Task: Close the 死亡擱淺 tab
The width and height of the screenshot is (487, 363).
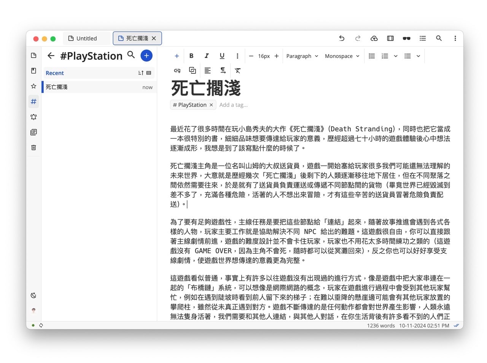Action: pos(154,38)
